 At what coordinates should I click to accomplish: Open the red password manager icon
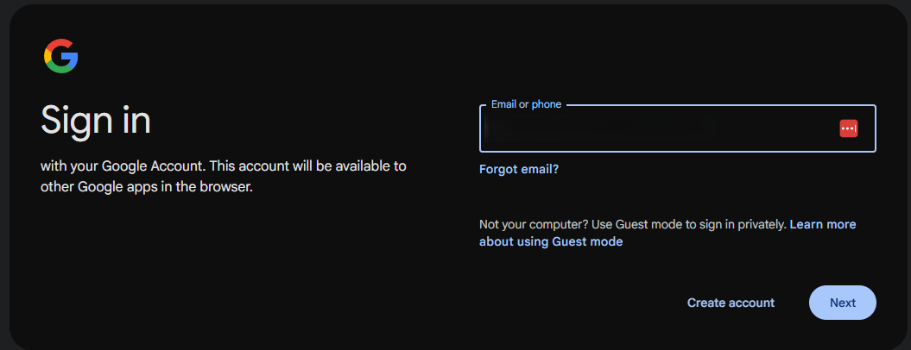coord(848,128)
